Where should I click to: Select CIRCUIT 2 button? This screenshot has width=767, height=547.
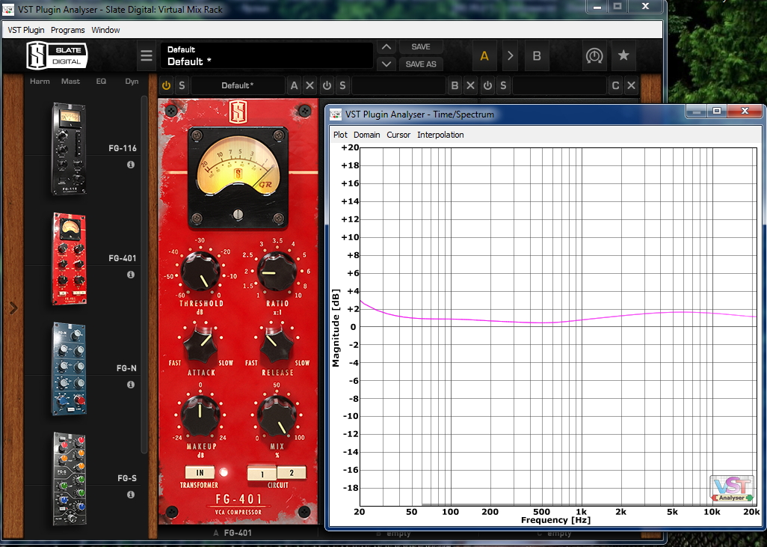tap(292, 473)
